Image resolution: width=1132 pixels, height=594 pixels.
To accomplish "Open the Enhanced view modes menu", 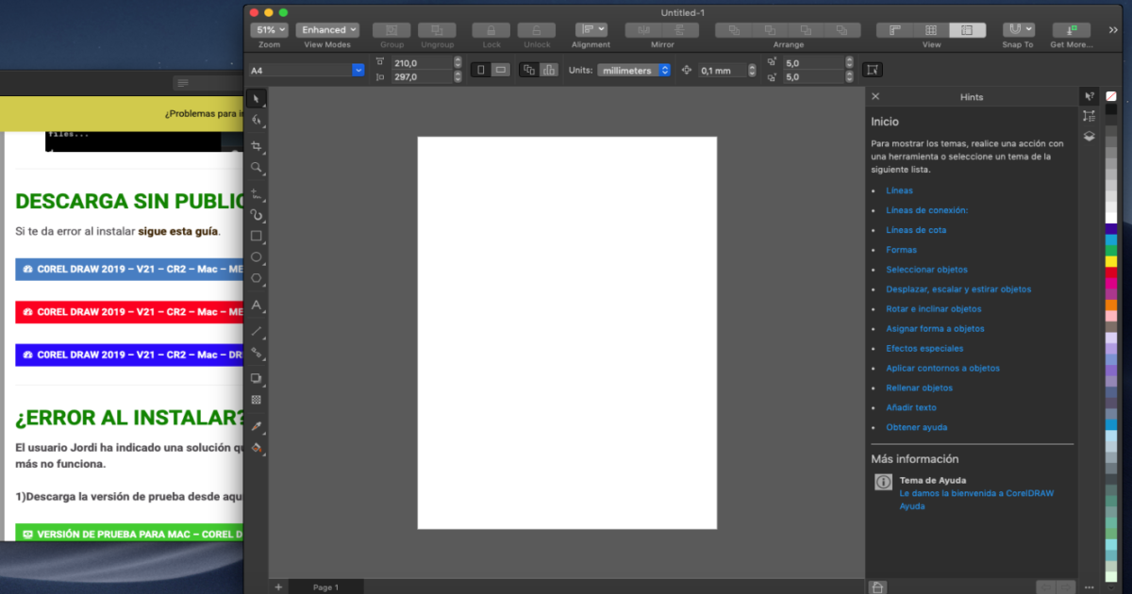I will 327,30.
